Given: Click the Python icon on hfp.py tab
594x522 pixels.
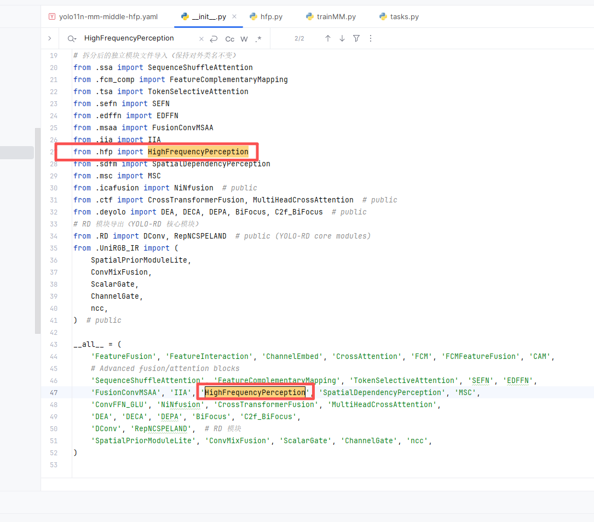Looking at the screenshot, I should pos(253,16).
